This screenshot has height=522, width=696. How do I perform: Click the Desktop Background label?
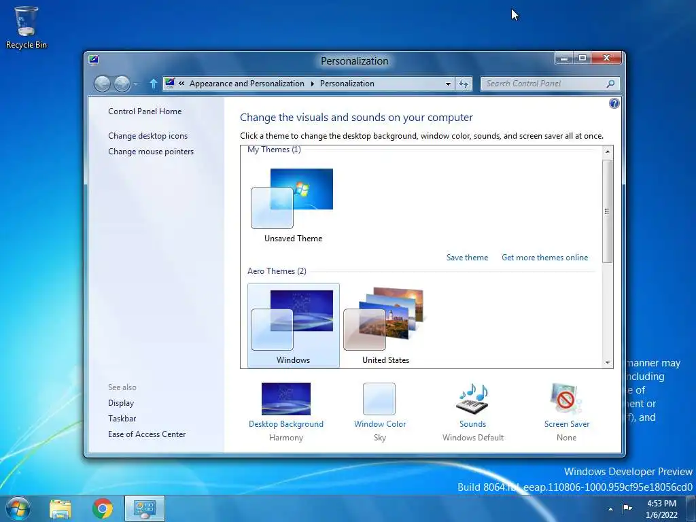[x=286, y=424]
